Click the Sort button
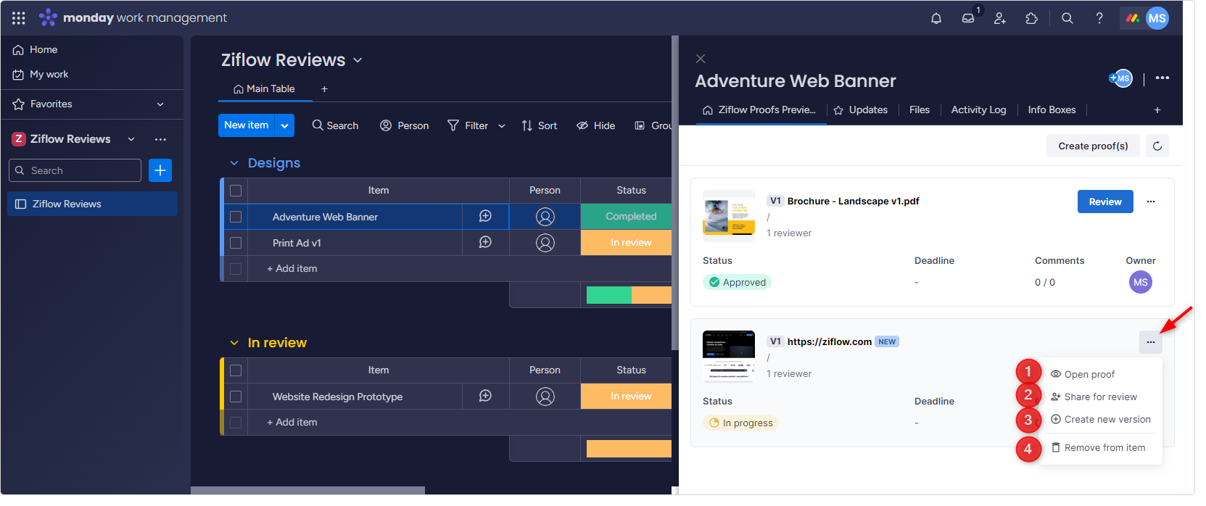The image size is (1206, 506). click(x=540, y=125)
